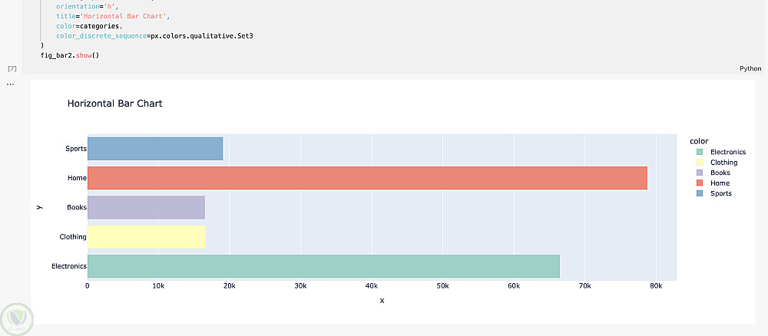
Task: Click the Sports legend color swatch
Action: [x=700, y=193]
